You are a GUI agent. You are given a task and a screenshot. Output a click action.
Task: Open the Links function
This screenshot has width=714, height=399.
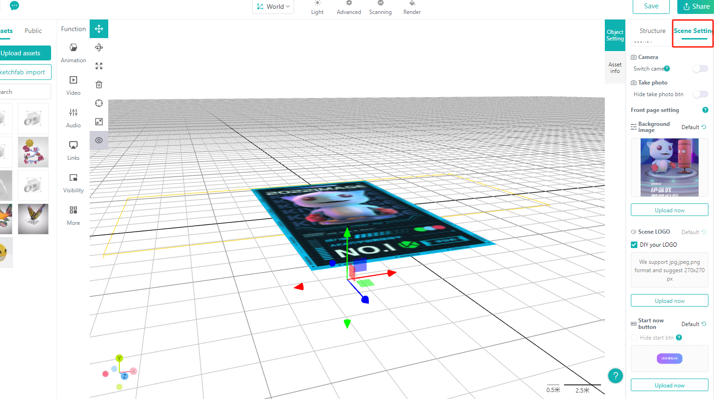[73, 150]
